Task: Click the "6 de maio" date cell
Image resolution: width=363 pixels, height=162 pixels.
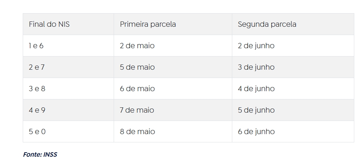Action: [x=137, y=89]
